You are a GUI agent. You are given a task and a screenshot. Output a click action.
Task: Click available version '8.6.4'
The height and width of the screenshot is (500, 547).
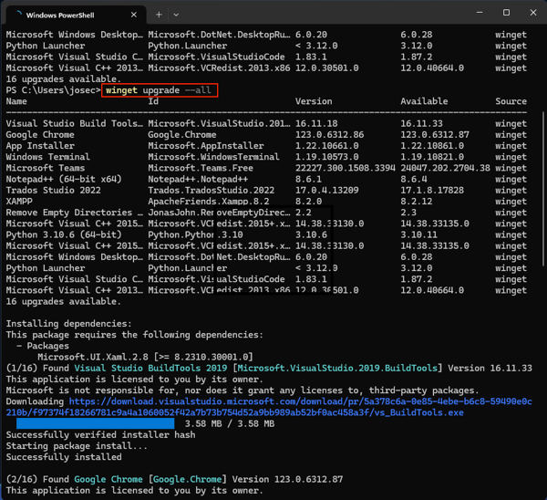click(x=414, y=179)
